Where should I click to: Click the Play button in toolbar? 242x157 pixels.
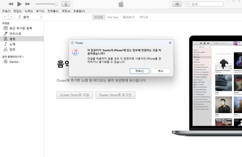click(19, 4)
